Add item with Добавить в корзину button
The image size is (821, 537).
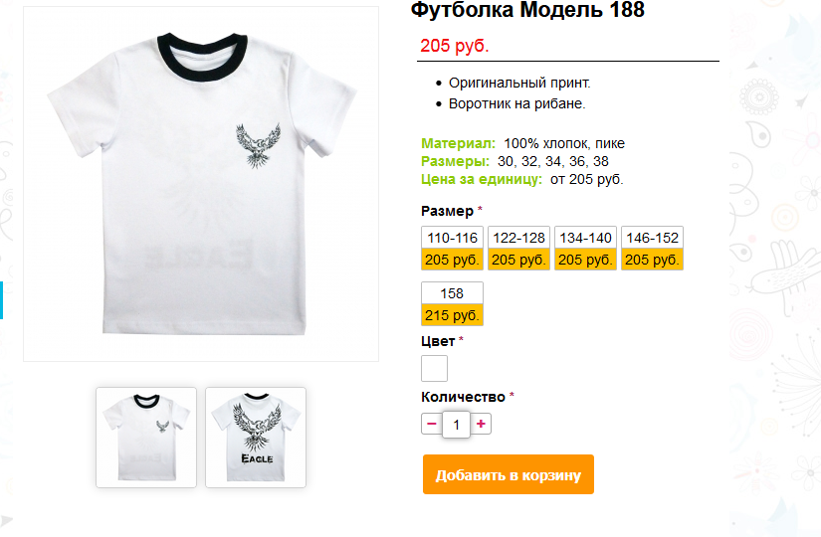click(508, 474)
